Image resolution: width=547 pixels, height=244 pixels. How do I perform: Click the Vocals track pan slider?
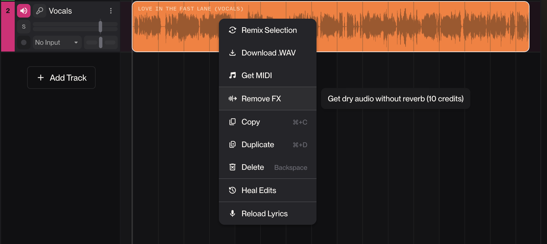(101, 42)
